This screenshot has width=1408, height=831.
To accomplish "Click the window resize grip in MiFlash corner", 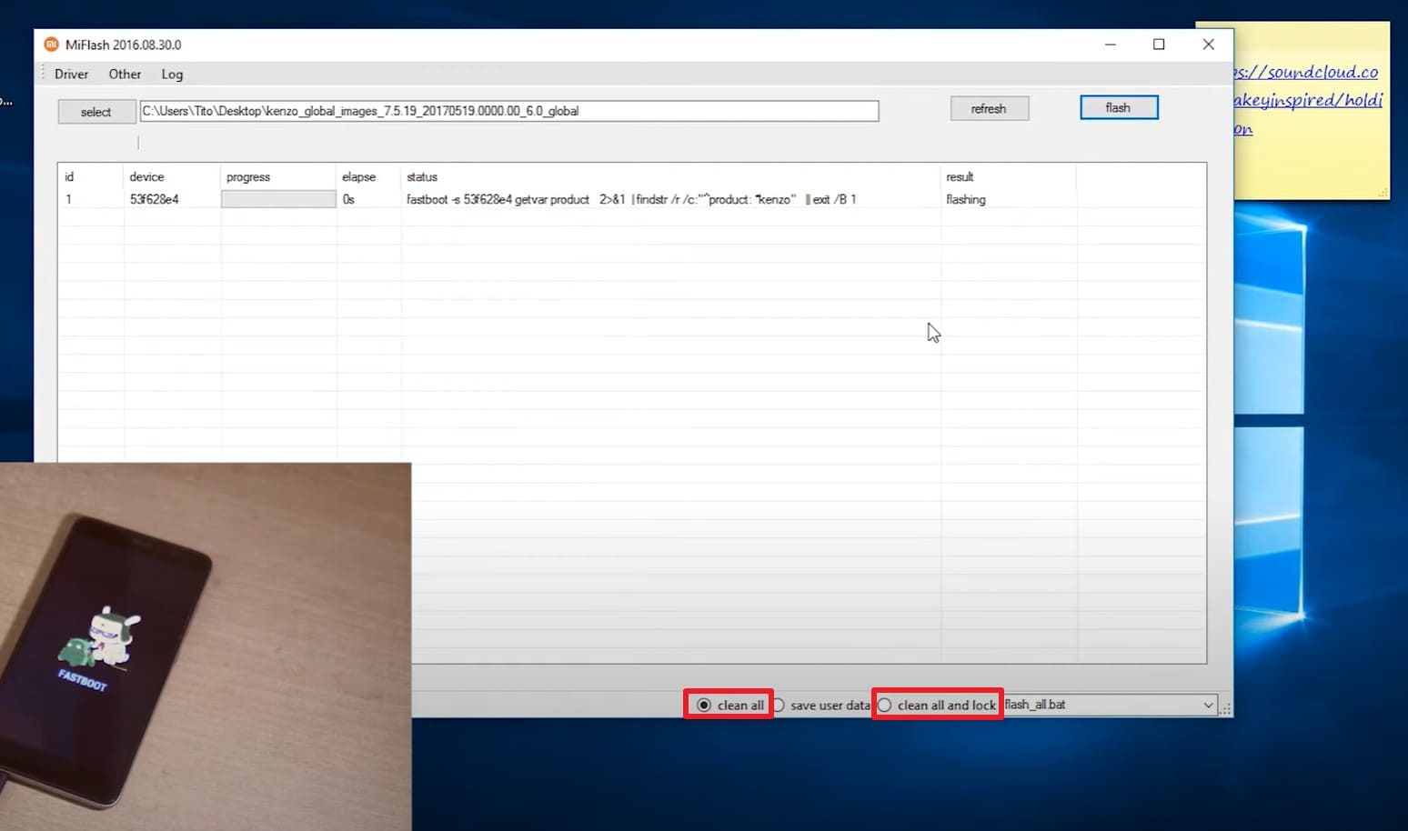I will [1226, 709].
